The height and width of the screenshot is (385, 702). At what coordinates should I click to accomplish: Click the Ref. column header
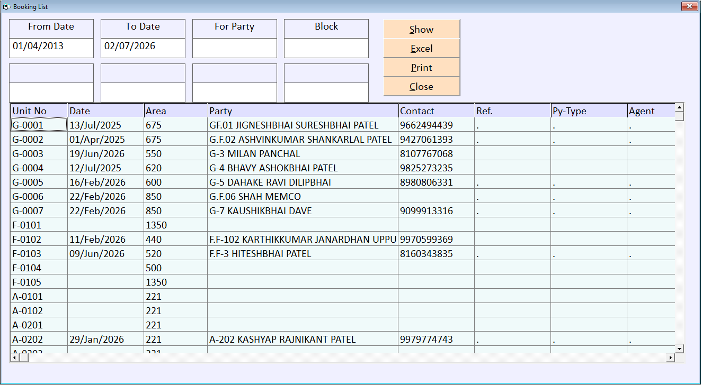pyautogui.click(x=513, y=111)
